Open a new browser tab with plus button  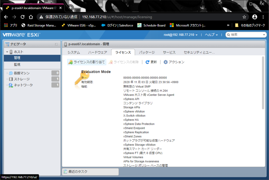point(70,8)
